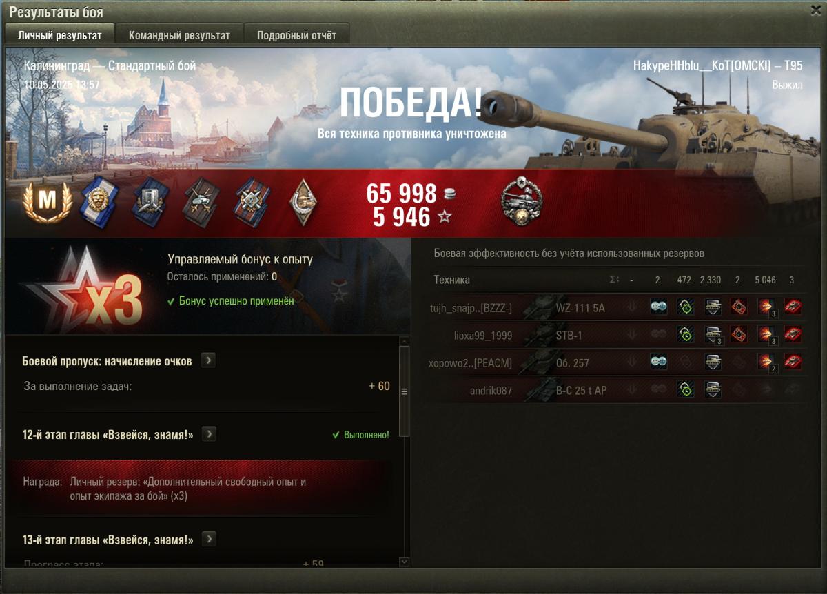Click fire icon in STB-1 row
Viewport: 827px width, 594px height.
[739, 335]
